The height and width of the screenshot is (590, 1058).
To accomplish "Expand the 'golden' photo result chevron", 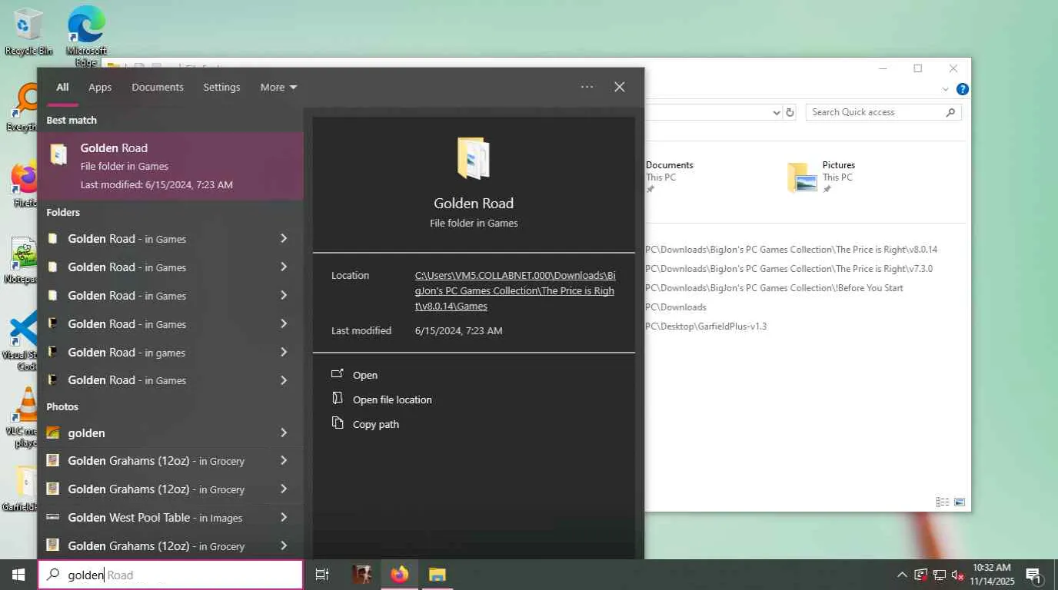I will [284, 433].
